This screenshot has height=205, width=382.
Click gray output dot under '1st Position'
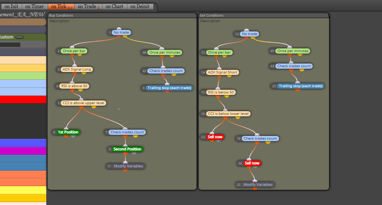coord(73,136)
